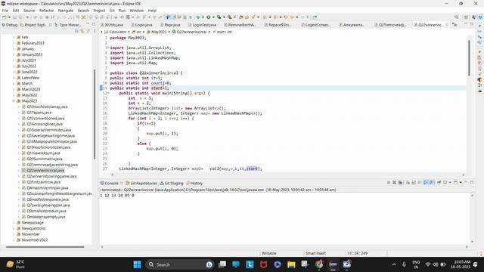This screenshot has height=272, width=484.
Task: Maximize the console panel
Action: (x=472, y=183)
